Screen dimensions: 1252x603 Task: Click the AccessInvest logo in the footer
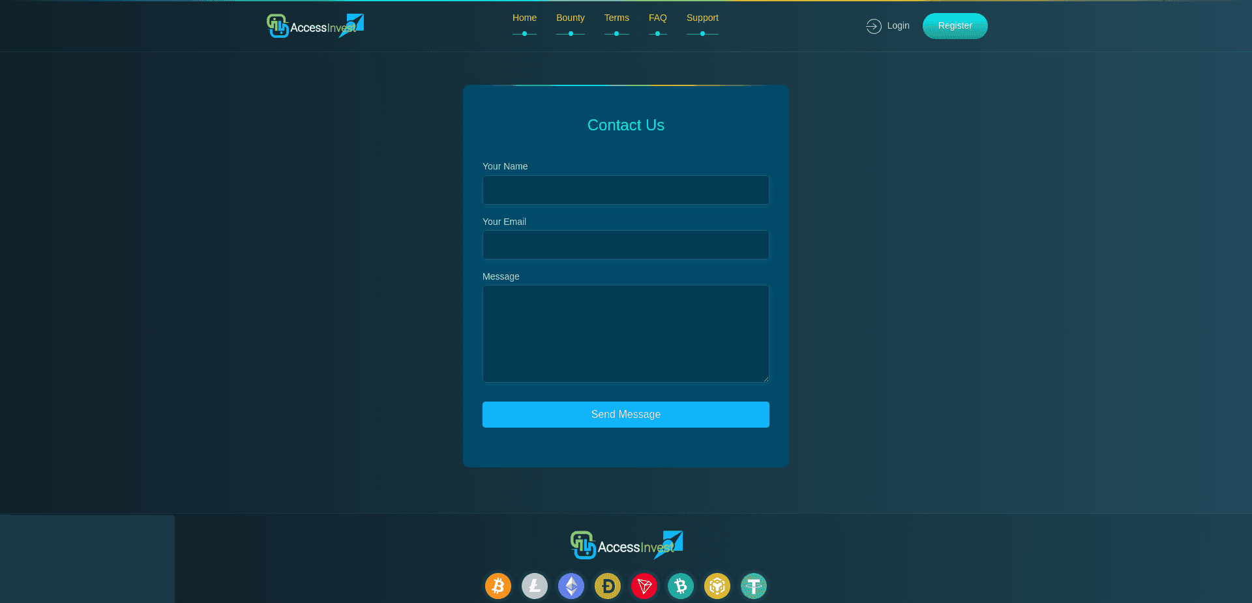pyautogui.click(x=625, y=545)
